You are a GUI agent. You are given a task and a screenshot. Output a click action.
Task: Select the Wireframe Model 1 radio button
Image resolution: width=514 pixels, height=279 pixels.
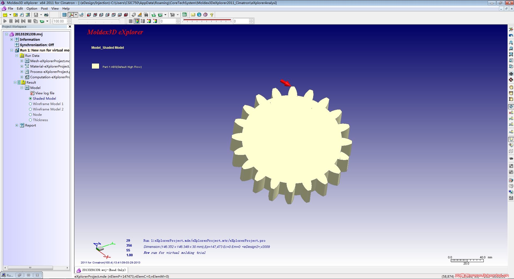[x=30, y=104]
